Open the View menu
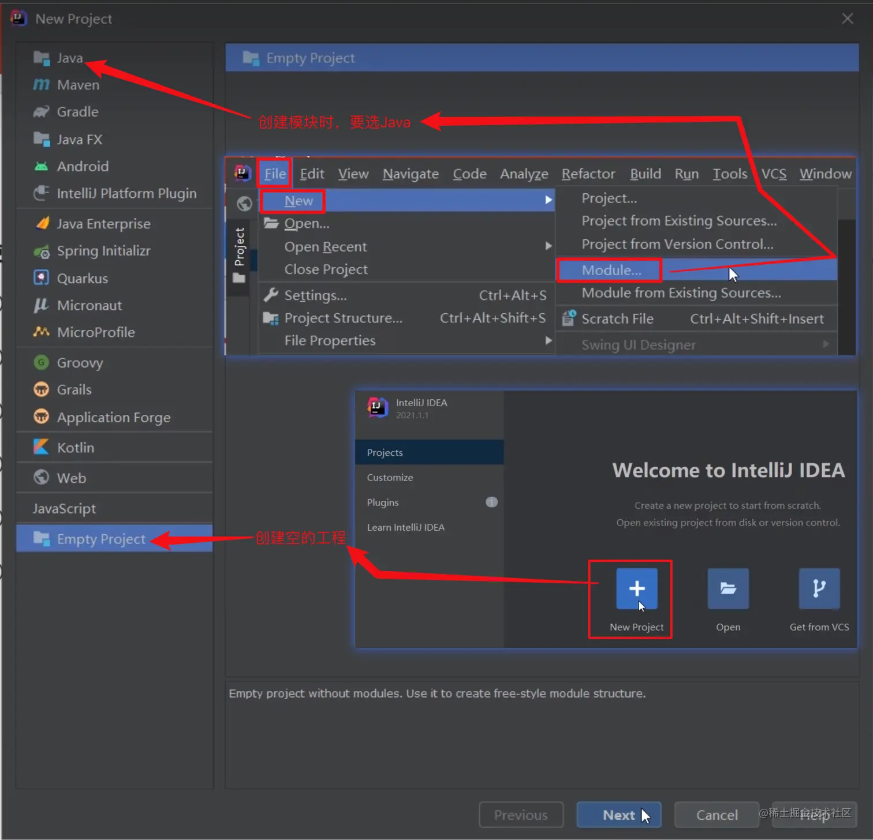The image size is (873, 840). click(353, 174)
